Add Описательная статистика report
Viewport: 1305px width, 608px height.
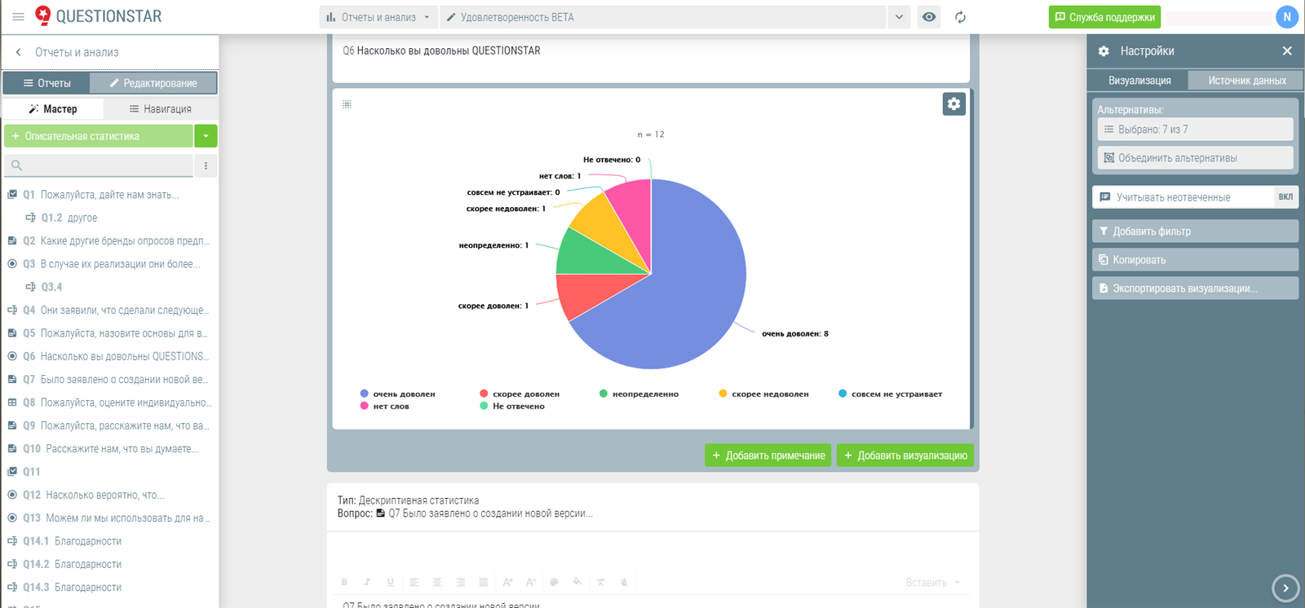pos(99,136)
